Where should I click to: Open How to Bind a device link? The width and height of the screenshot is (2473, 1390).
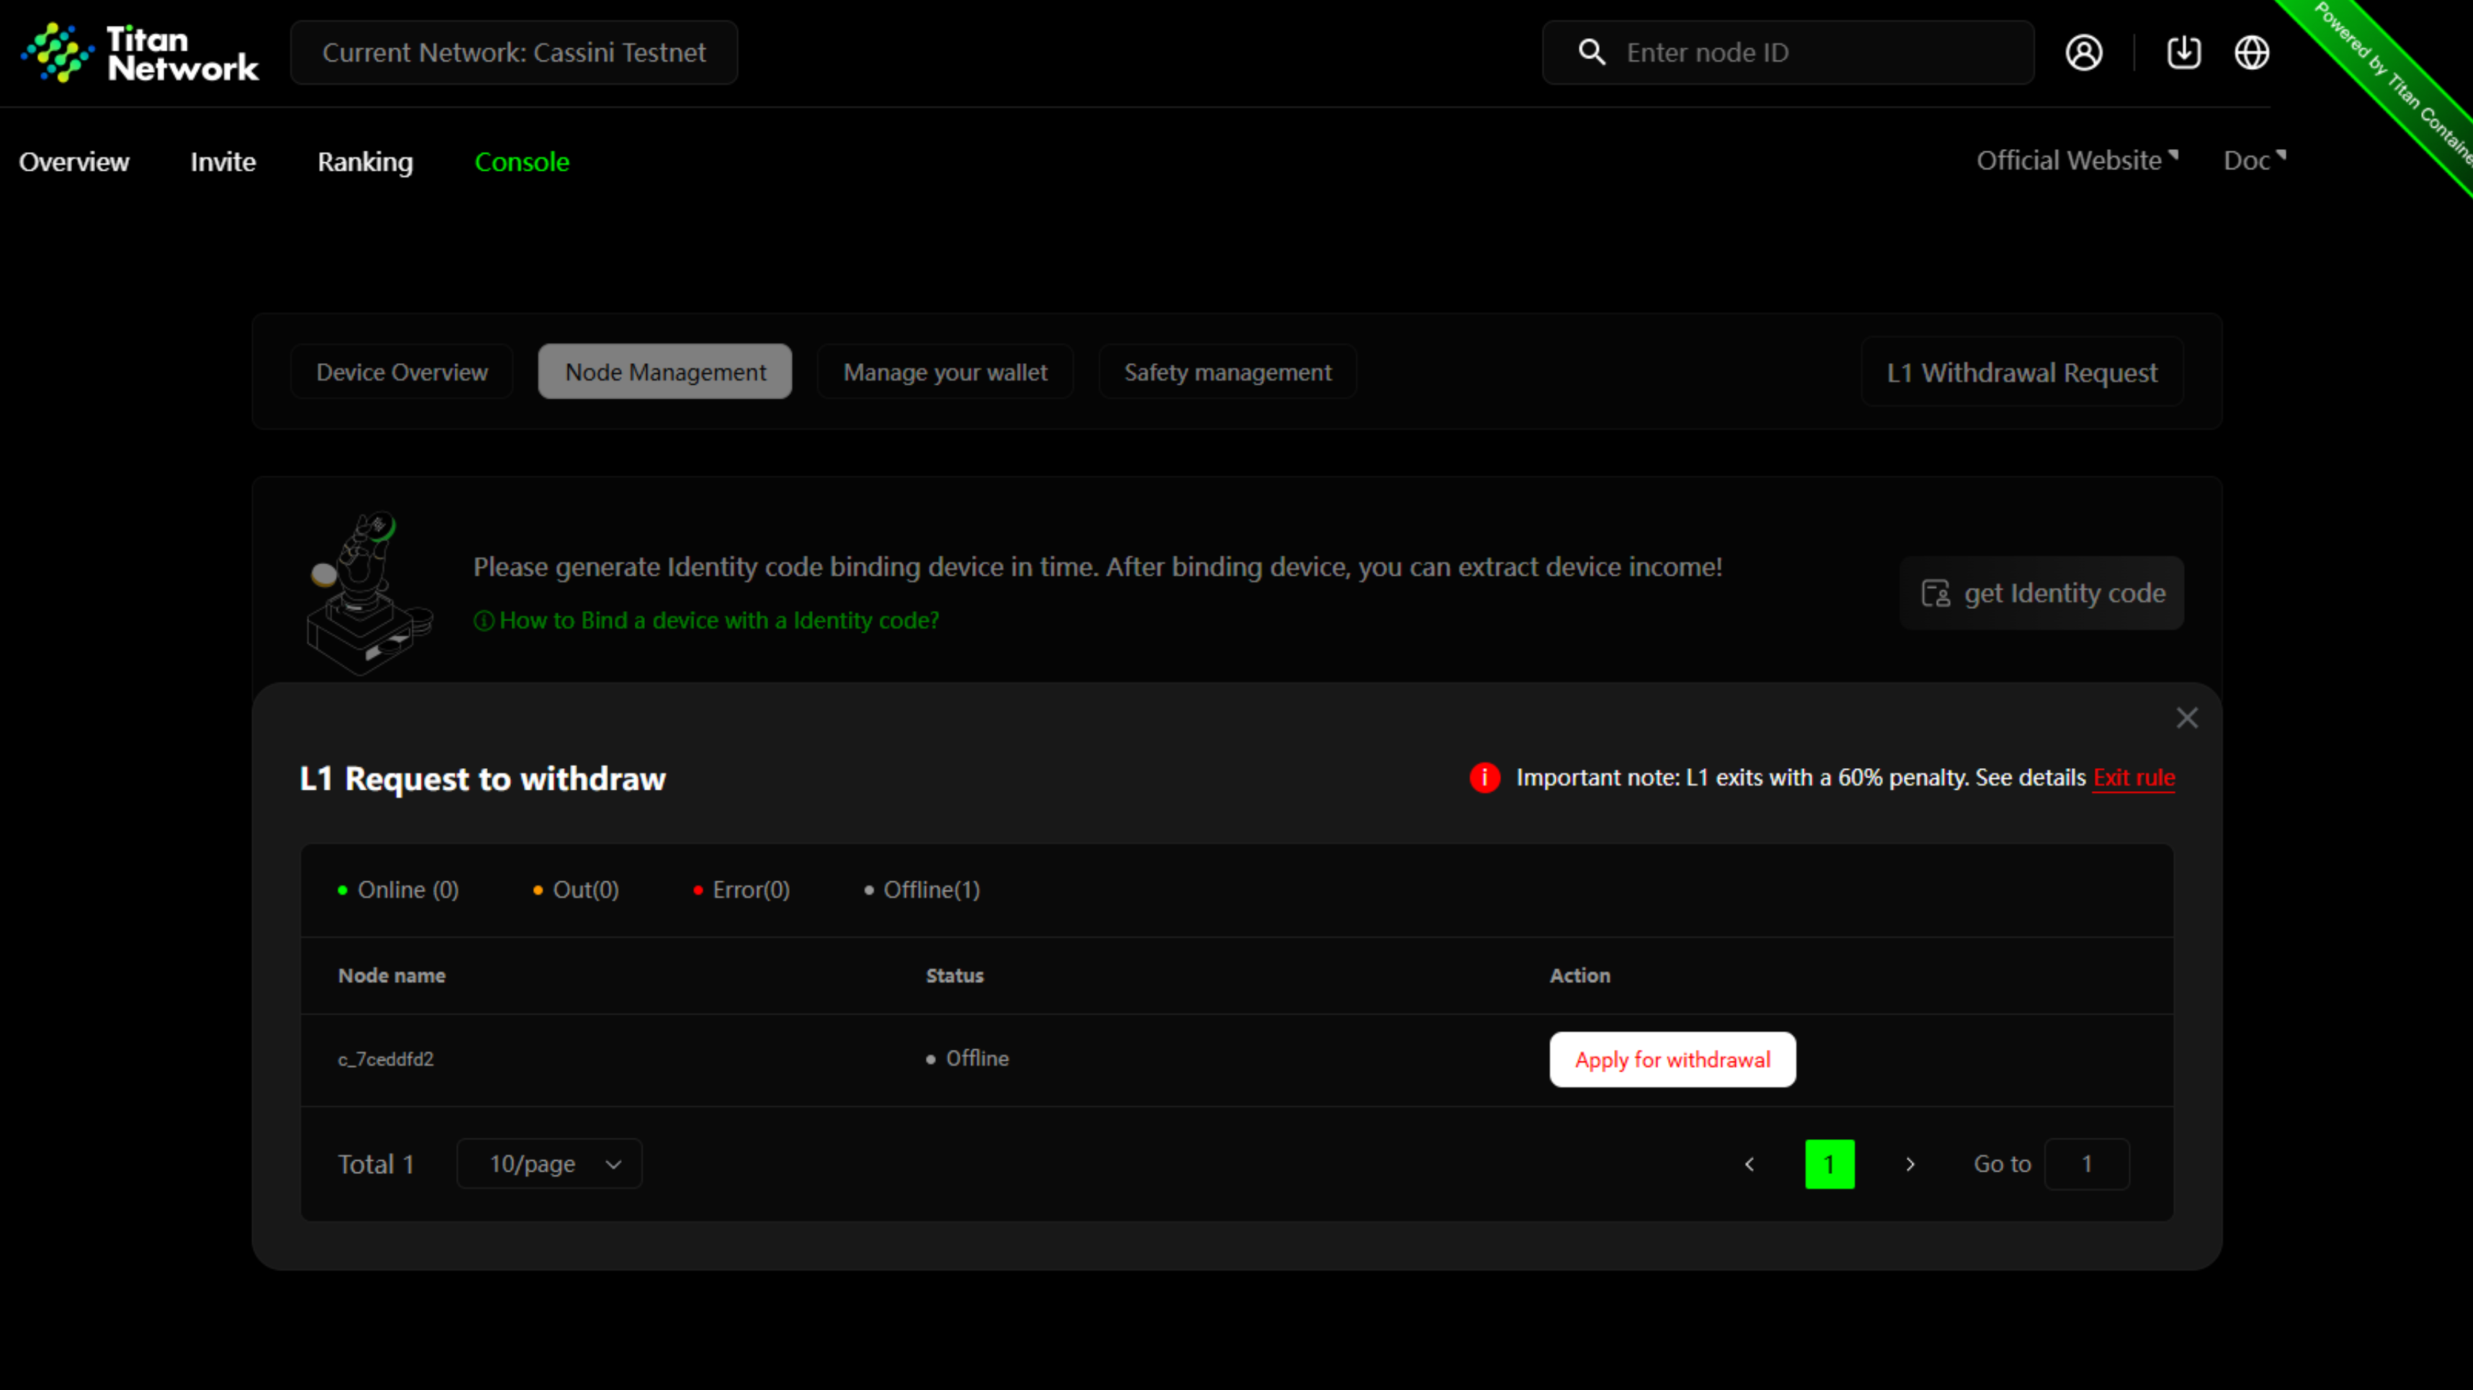pyautogui.click(x=718, y=621)
